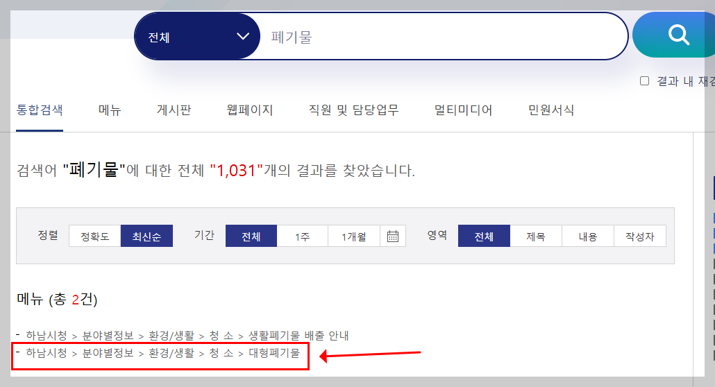Limit period to 1주

[x=303, y=236]
